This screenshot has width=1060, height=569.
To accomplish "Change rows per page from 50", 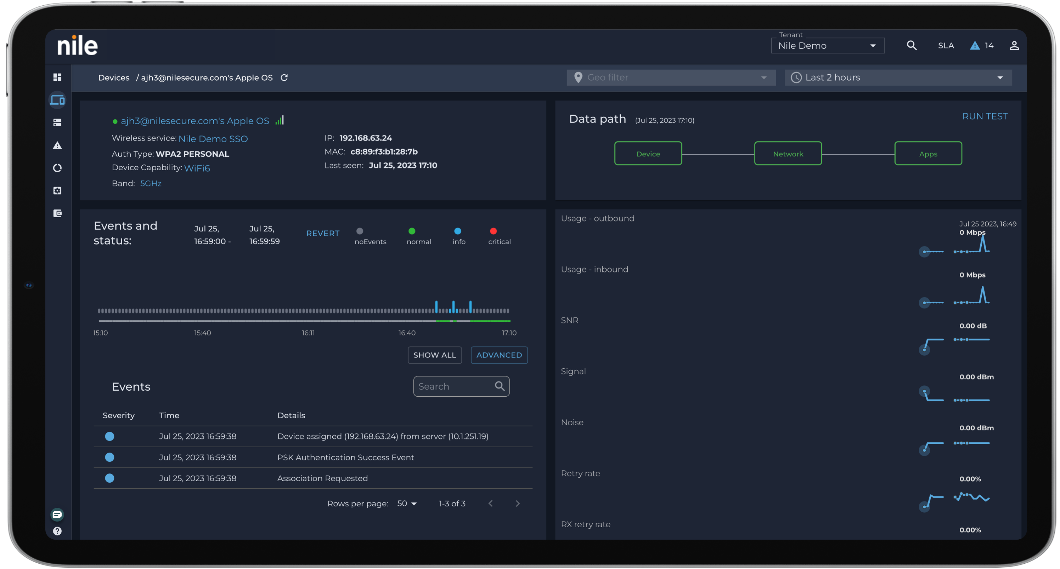I will 407,503.
